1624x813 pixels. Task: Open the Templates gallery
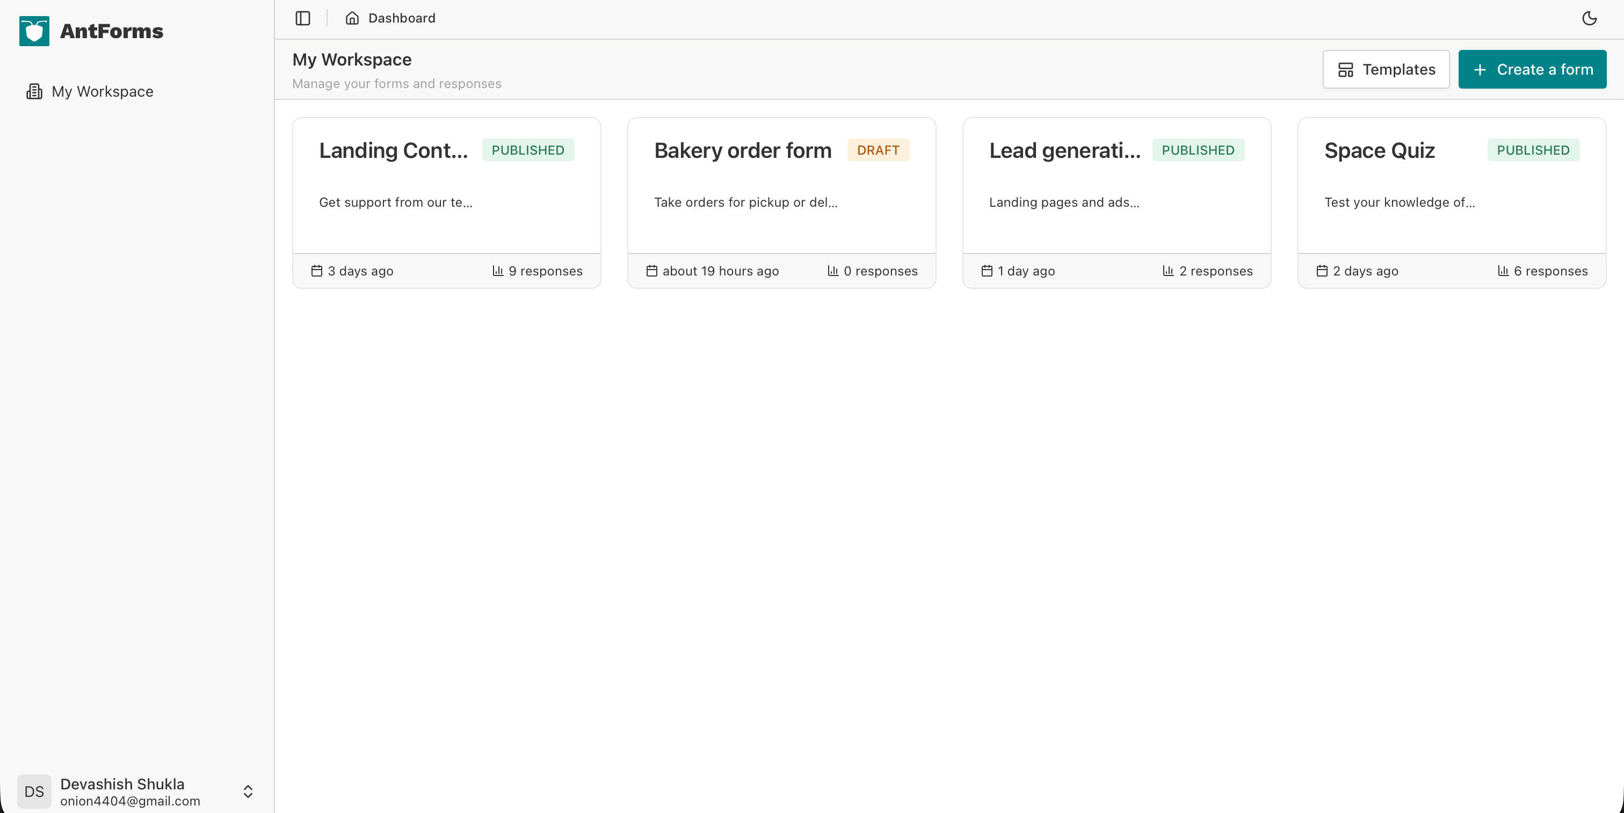(1386, 69)
